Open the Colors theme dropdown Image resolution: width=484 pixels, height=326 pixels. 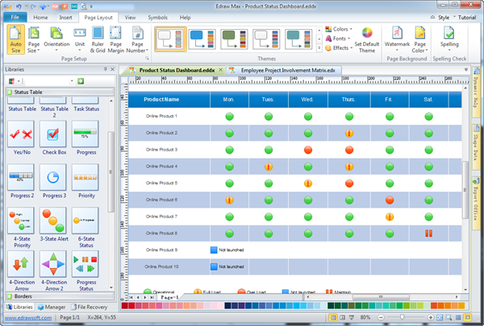click(341, 29)
